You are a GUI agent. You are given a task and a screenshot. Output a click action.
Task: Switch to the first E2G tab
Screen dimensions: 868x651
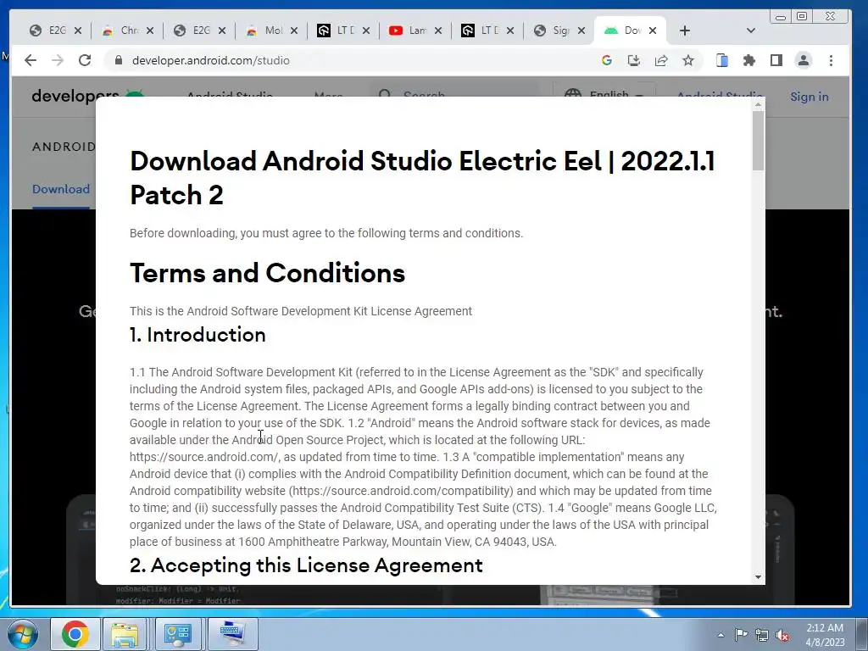click(55, 31)
